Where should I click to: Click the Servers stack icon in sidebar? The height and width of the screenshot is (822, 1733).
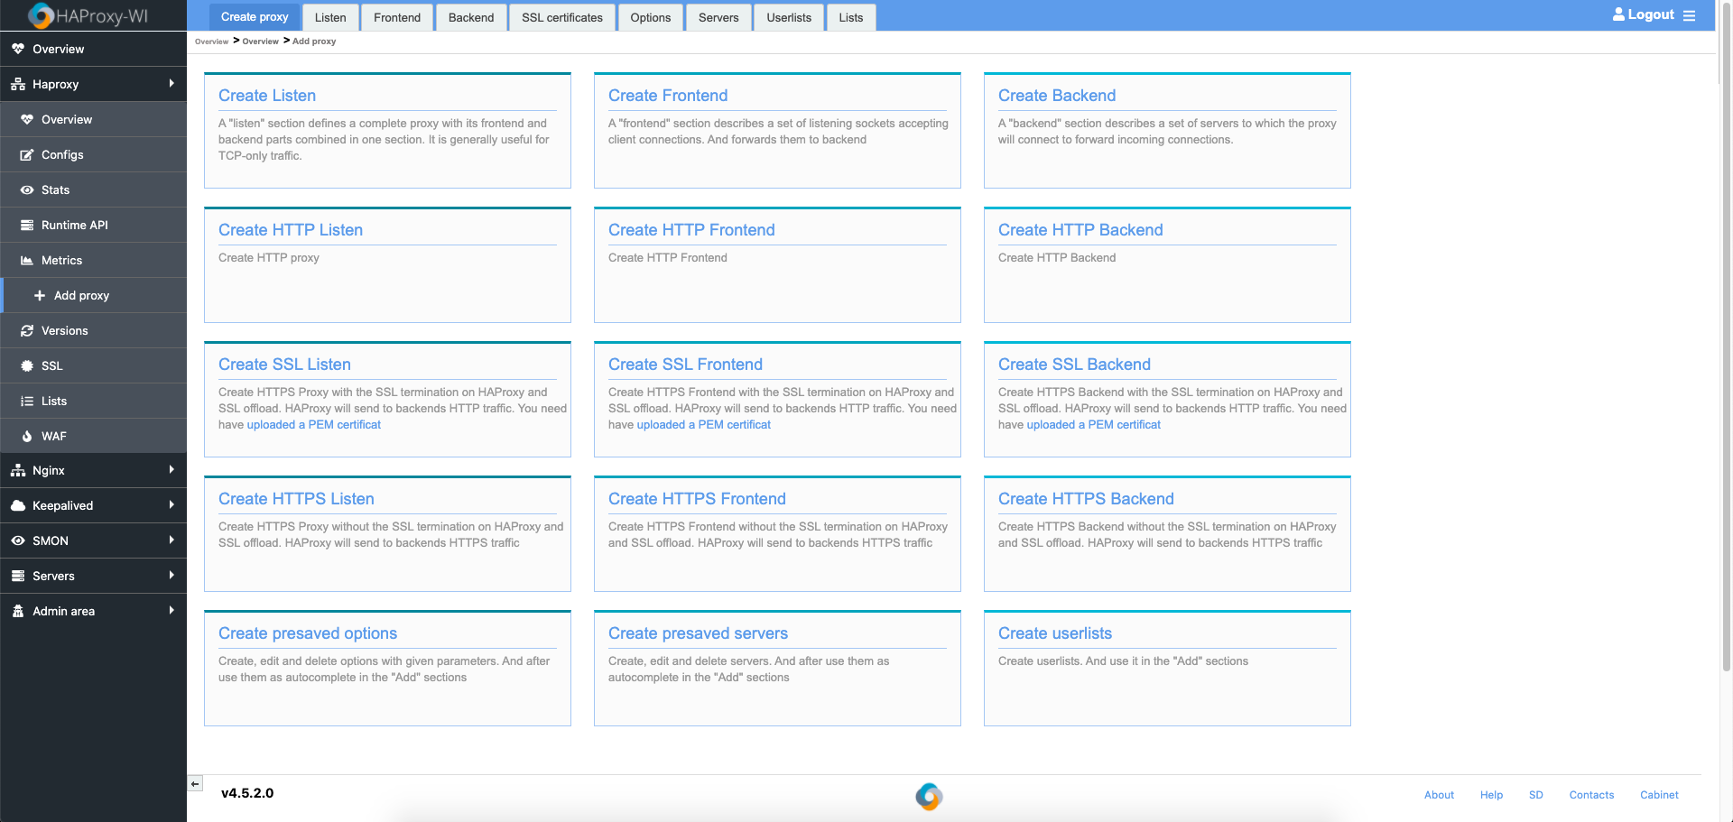coord(18,576)
